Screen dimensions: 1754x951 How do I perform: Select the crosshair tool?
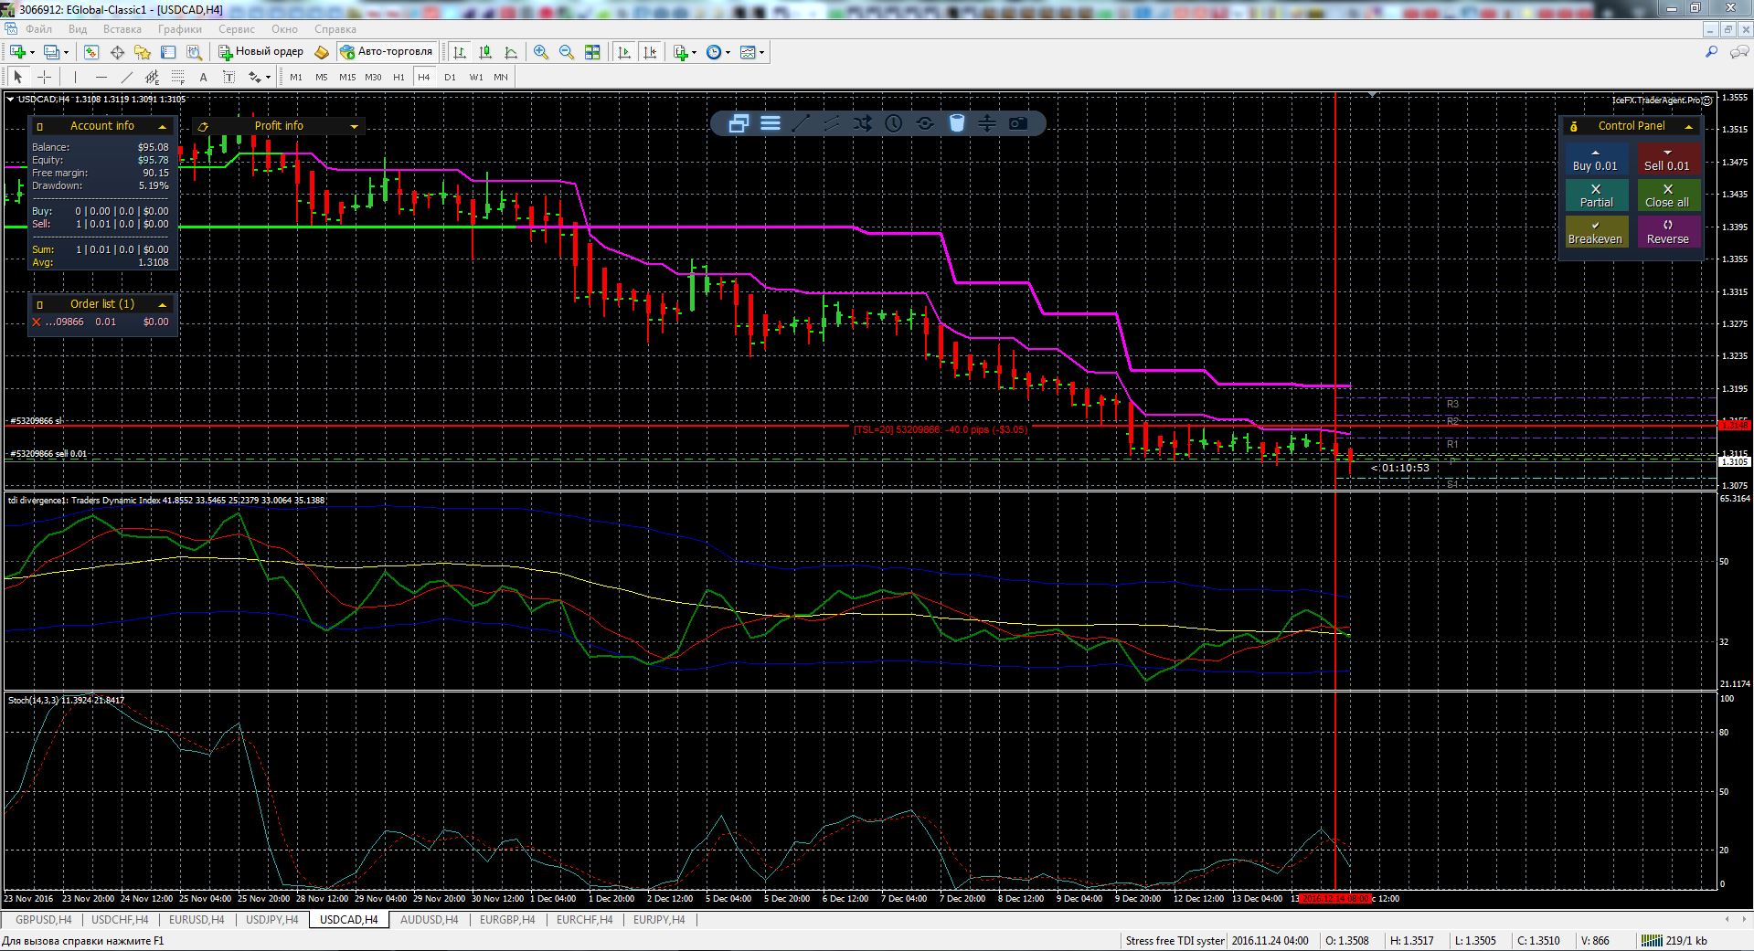(44, 77)
